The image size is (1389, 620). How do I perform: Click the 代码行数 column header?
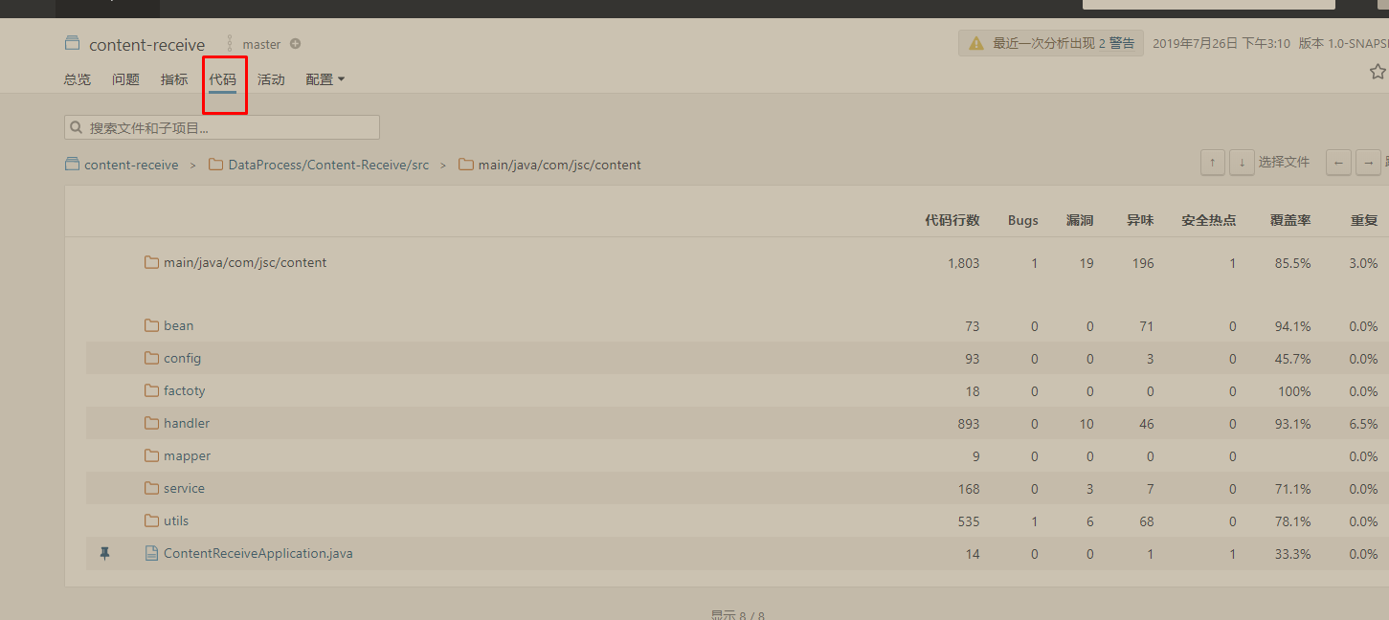(x=952, y=220)
